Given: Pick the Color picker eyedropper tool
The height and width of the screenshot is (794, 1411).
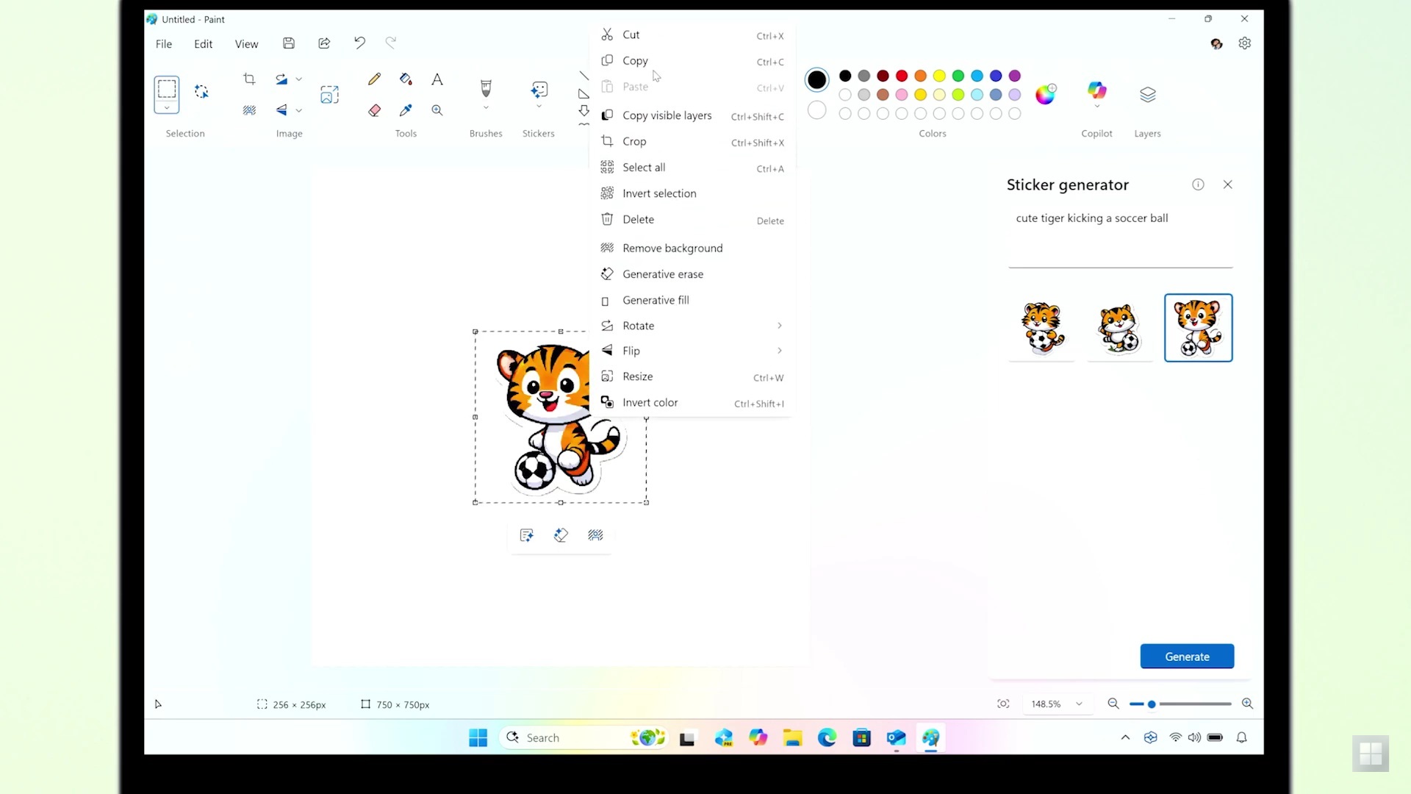Looking at the screenshot, I should pyautogui.click(x=406, y=110).
